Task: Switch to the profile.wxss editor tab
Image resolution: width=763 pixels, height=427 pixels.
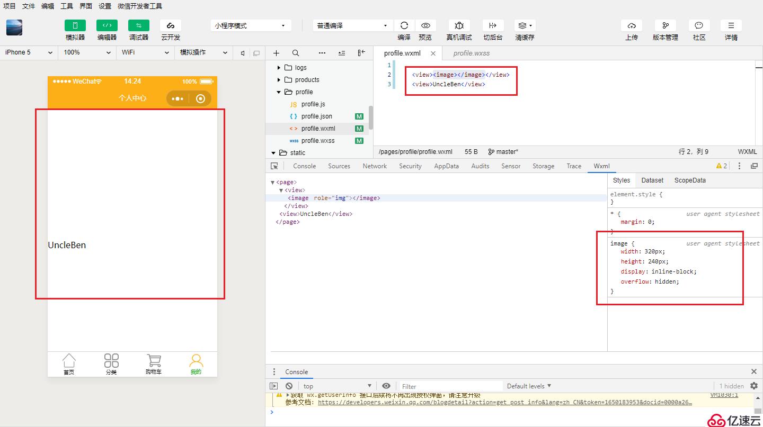Action: [471, 53]
